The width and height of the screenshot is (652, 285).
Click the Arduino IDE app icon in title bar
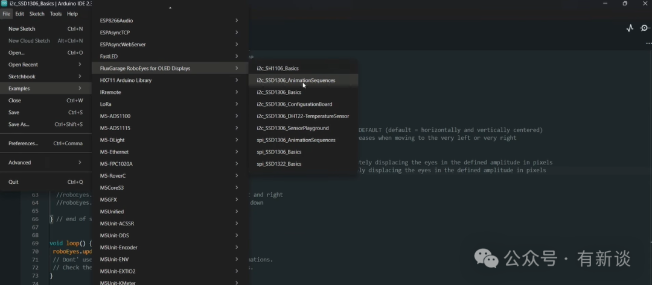(4, 4)
